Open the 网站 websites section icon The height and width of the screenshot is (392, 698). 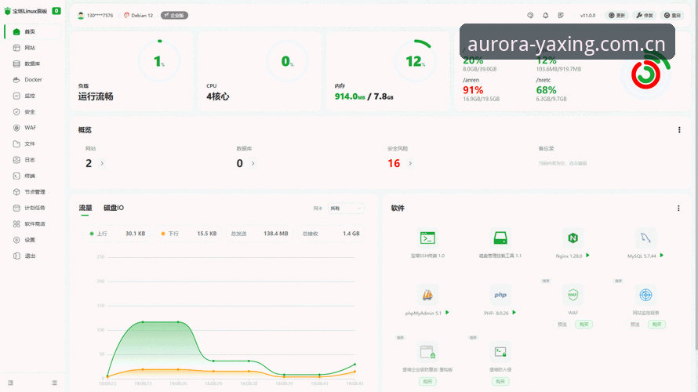(16, 48)
